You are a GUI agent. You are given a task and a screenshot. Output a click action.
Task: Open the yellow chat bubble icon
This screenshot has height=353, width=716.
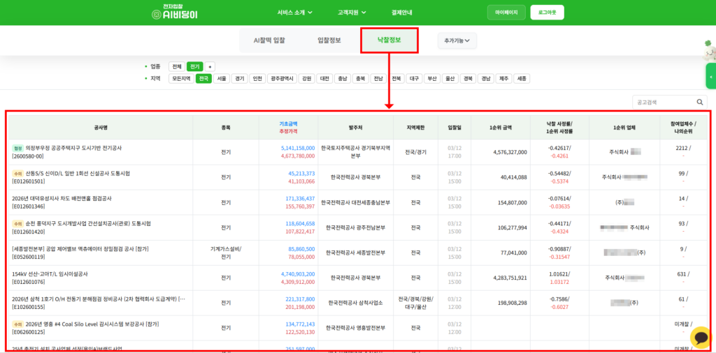pyautogui.click(x=701, y=338)
